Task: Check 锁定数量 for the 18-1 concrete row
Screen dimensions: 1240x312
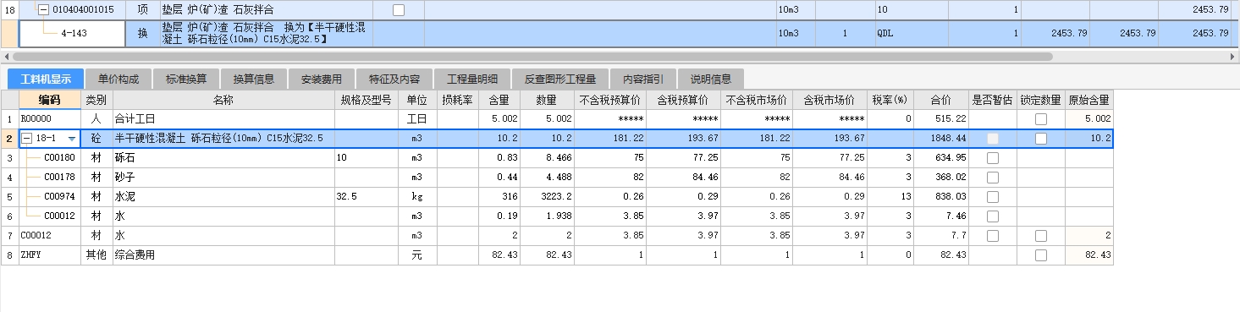Action: (1041, 139)
